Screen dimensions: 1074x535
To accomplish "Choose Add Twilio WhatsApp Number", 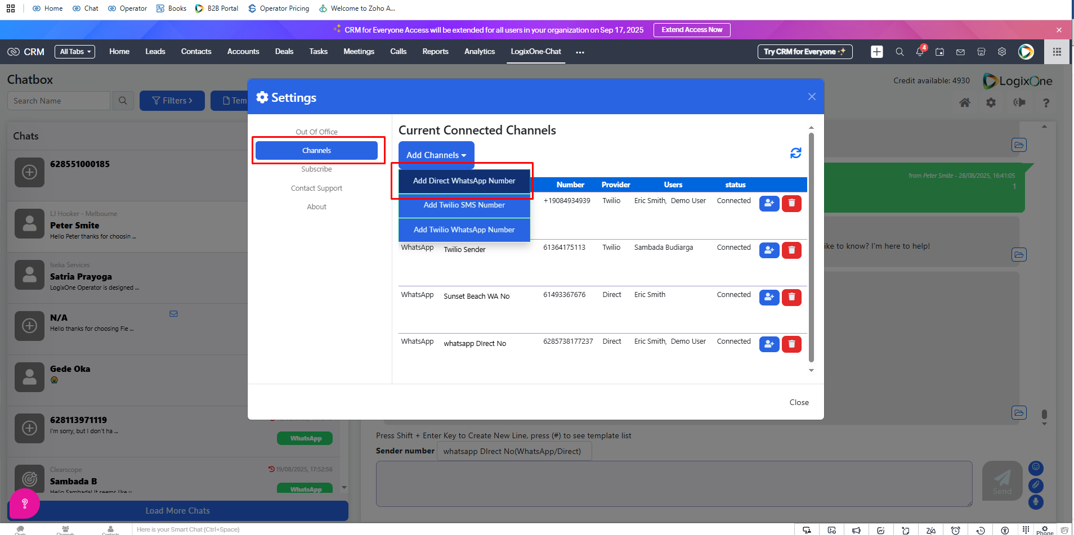I will pos(464,230).
